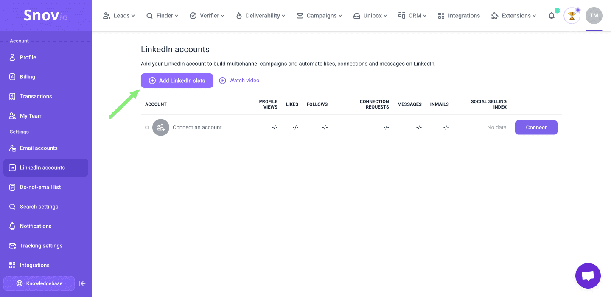Screen dimensions: 611x297
Task: Click the notifications bell icon
Action: point(552,16)
